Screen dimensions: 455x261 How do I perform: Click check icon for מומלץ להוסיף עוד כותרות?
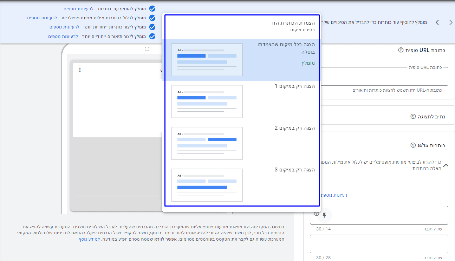click(x=152, y=8)
